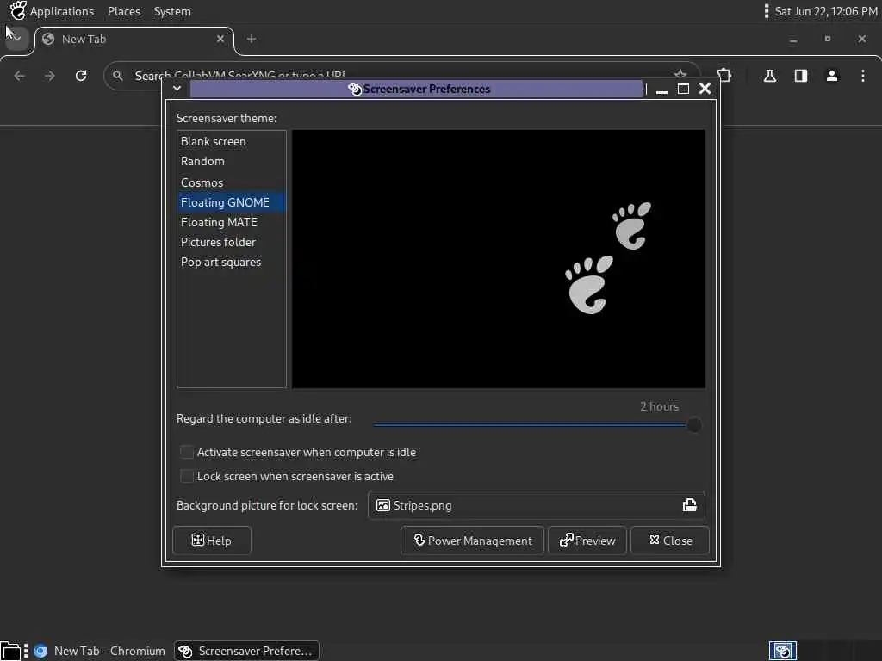This screenshot has height=661, width=882.
Task: Click the Close button in the dialog
Action: pos(670,541)
